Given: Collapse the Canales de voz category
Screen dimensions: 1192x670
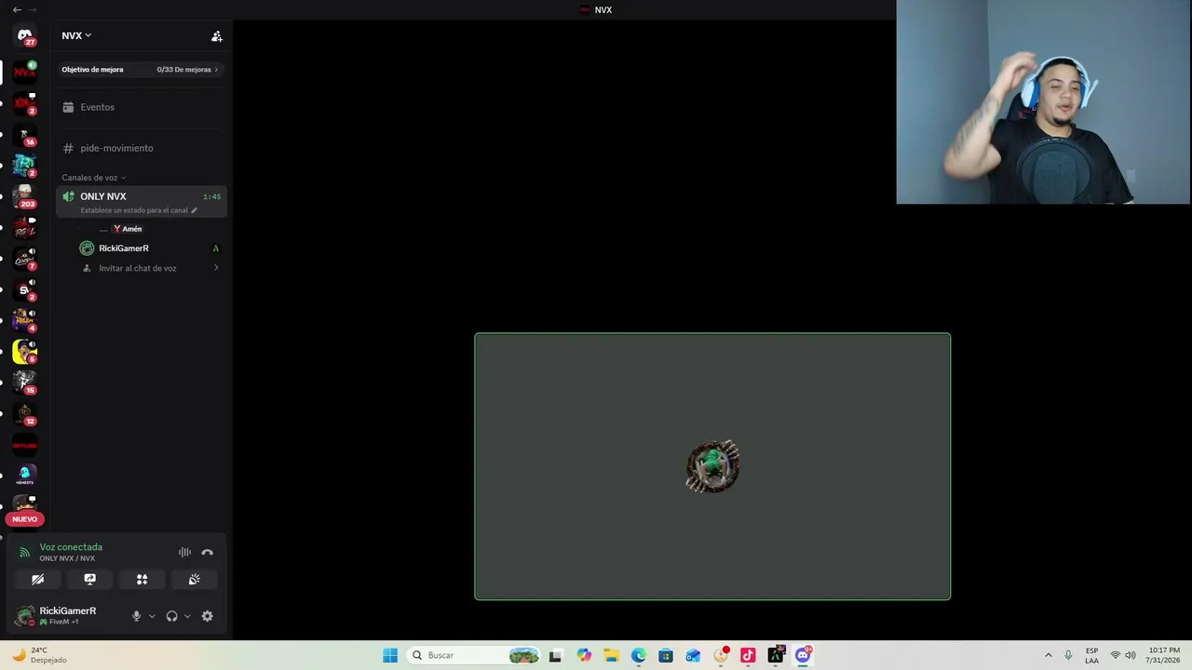Looking at the screenshot, I should pos(94,178).
